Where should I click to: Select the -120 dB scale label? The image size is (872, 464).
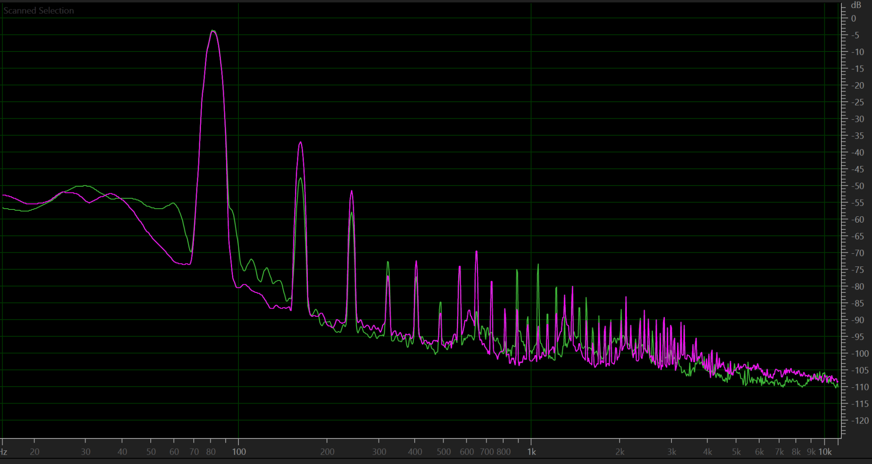[859, 421]
